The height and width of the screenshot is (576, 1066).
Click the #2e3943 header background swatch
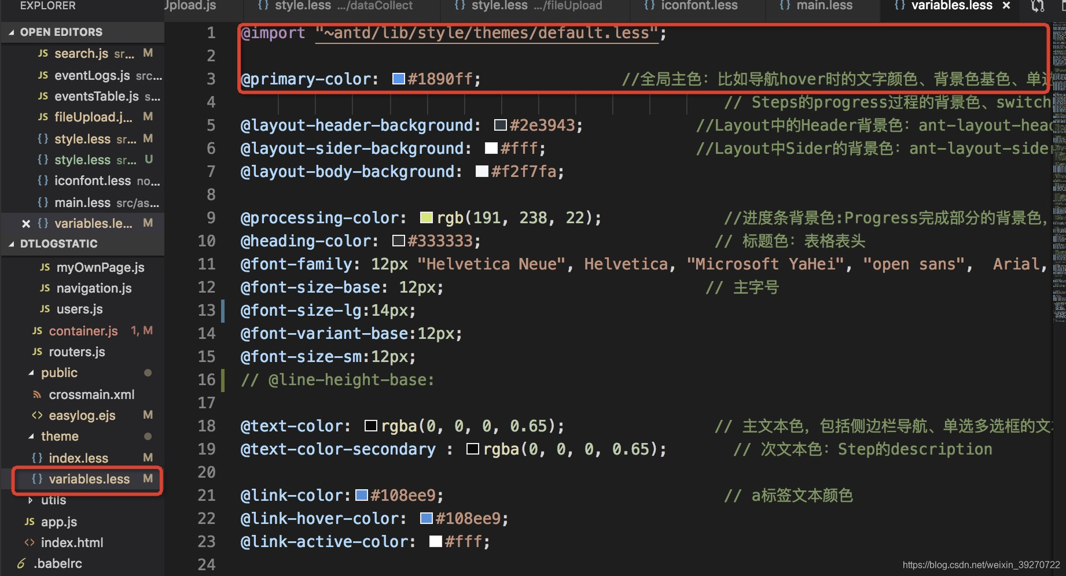501,125
